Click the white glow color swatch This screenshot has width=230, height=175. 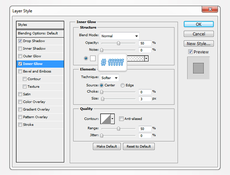point(92,58)
